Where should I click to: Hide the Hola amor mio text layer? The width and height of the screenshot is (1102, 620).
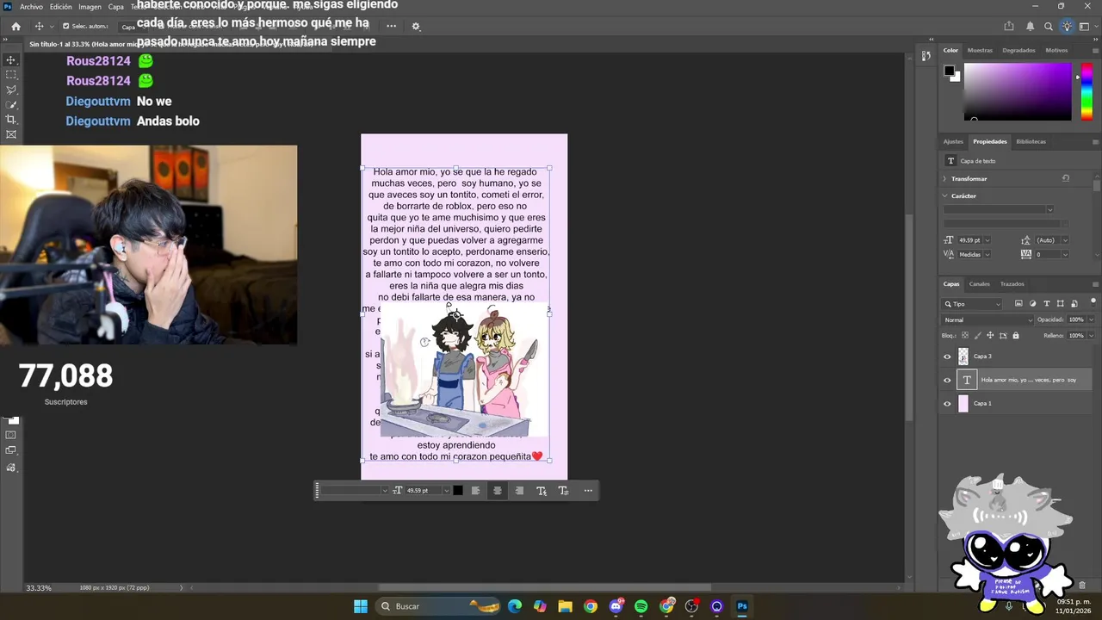947,380
